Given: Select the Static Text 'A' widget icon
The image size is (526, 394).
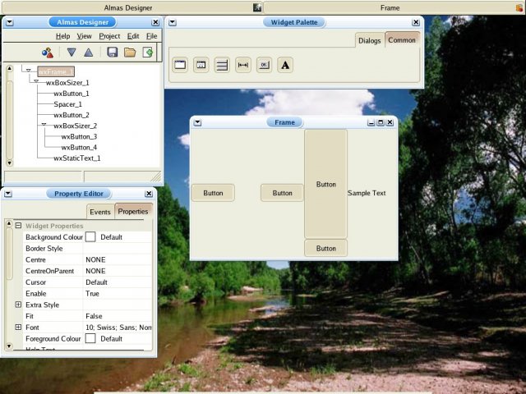Looking at the screenshot, I should pos(285,65).
